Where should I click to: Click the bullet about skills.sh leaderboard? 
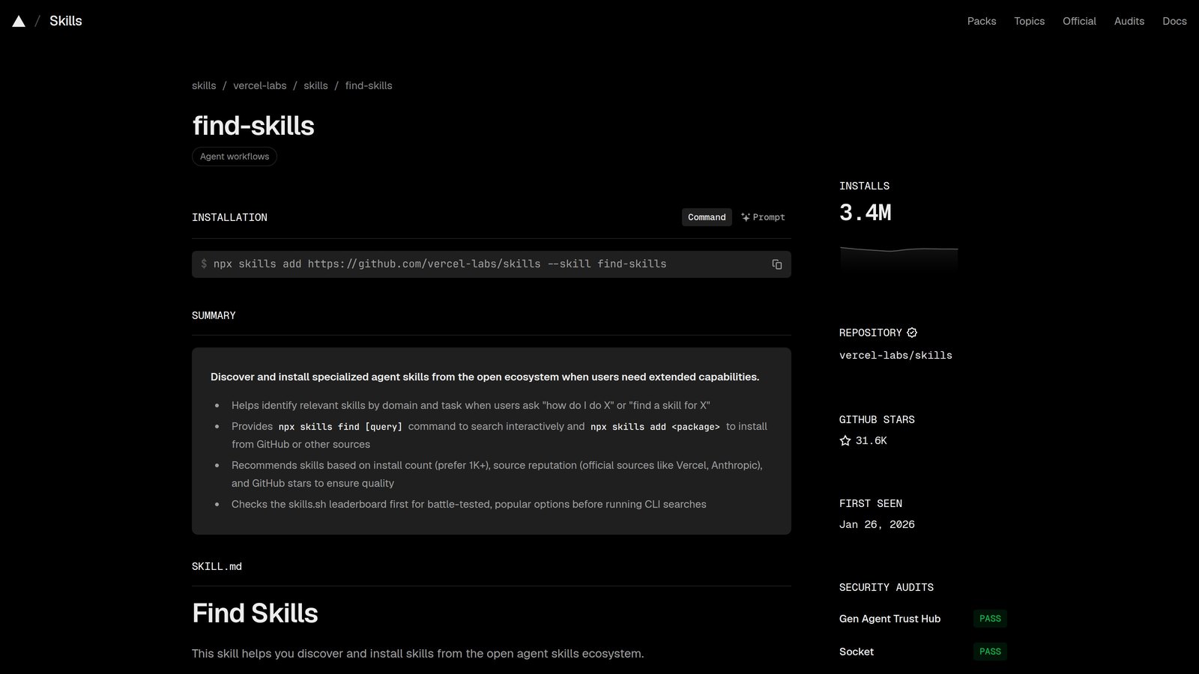click(x=469, y=504)
